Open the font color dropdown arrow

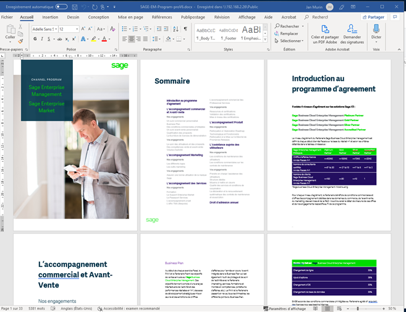click(109, 39)
